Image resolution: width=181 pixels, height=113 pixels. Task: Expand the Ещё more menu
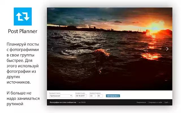(167, 102)
